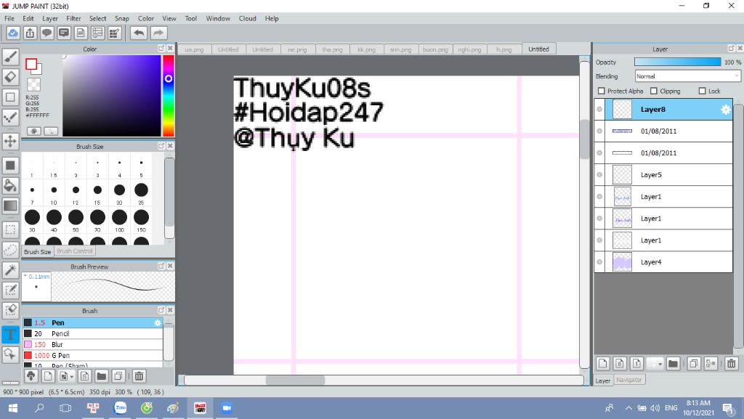Undock the Layer panel
744x419 pixels.
click(731, 49)
